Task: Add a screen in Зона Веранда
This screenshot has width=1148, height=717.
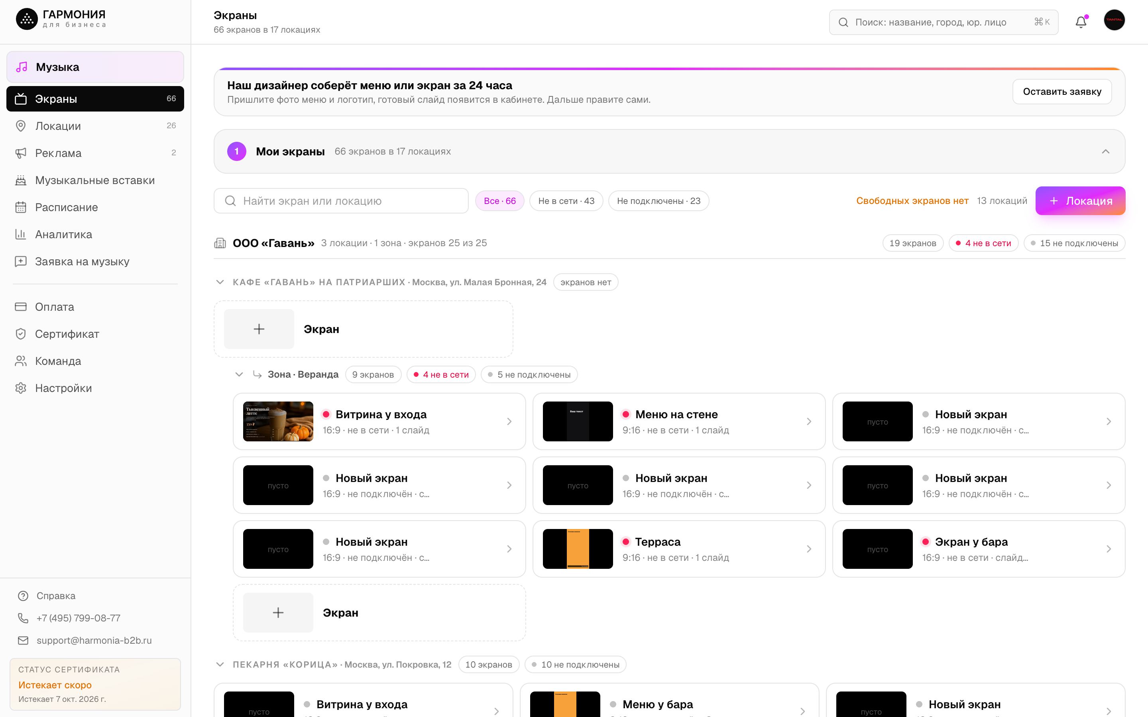Action: coord(379,613)
